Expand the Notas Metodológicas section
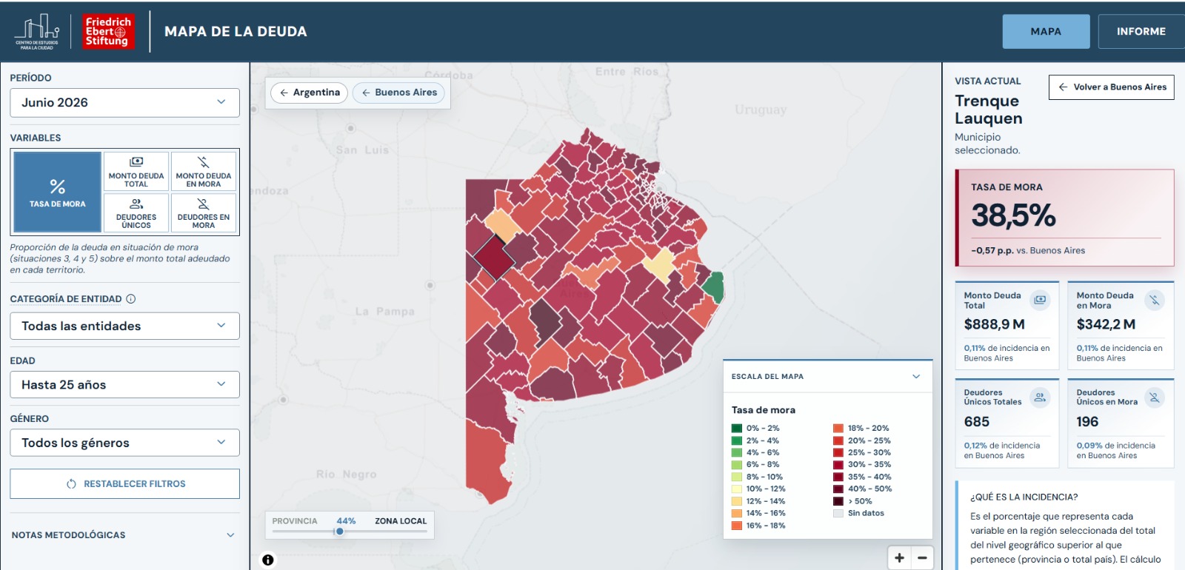This screenshot has height=570, width=1185. 124,535
